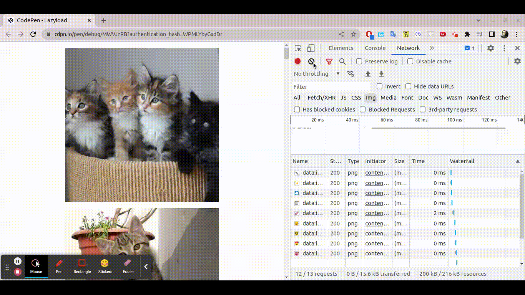
Task: Open DevTools settings gear in tab bar
Action: pos(490,48)
